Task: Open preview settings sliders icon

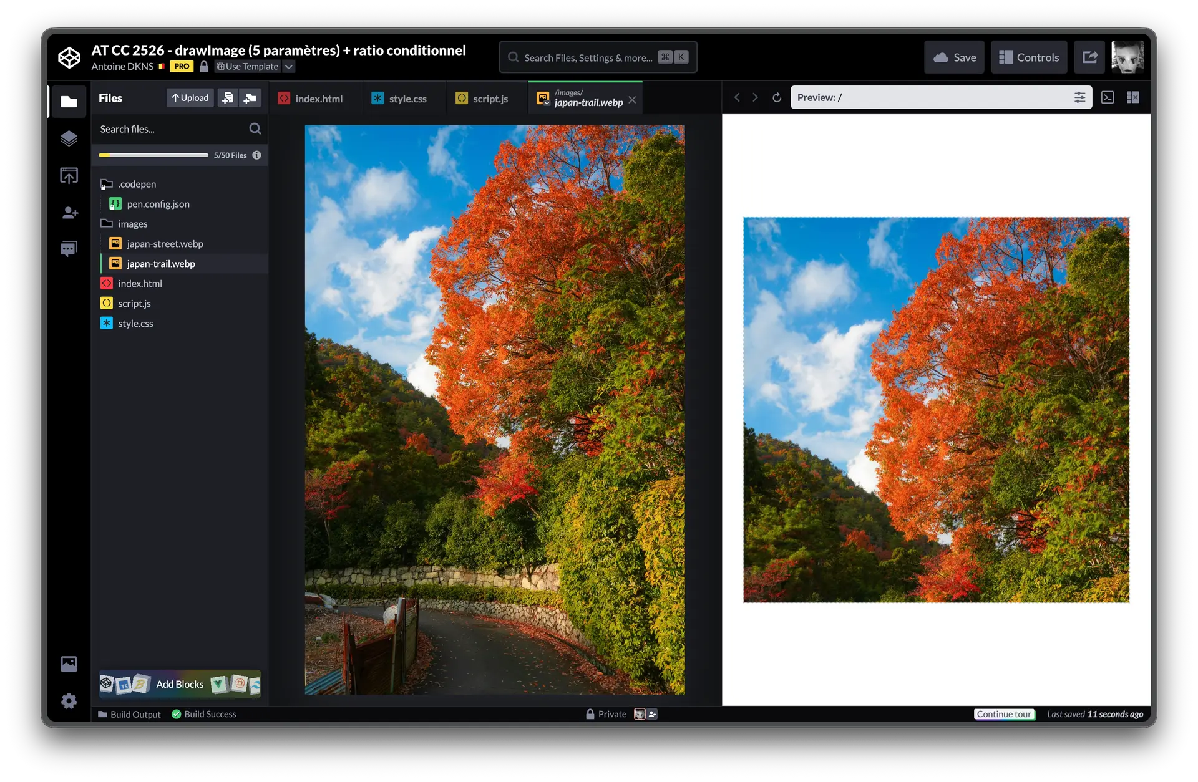Action: click(1079, 98)
